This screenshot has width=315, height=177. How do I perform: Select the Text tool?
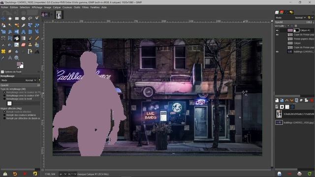37,52
